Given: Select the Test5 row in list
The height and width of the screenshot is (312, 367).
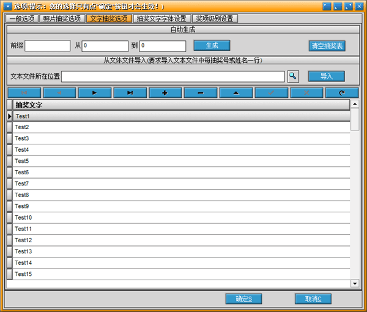Looking at the screenshot, I should click(x=182, y=161).
